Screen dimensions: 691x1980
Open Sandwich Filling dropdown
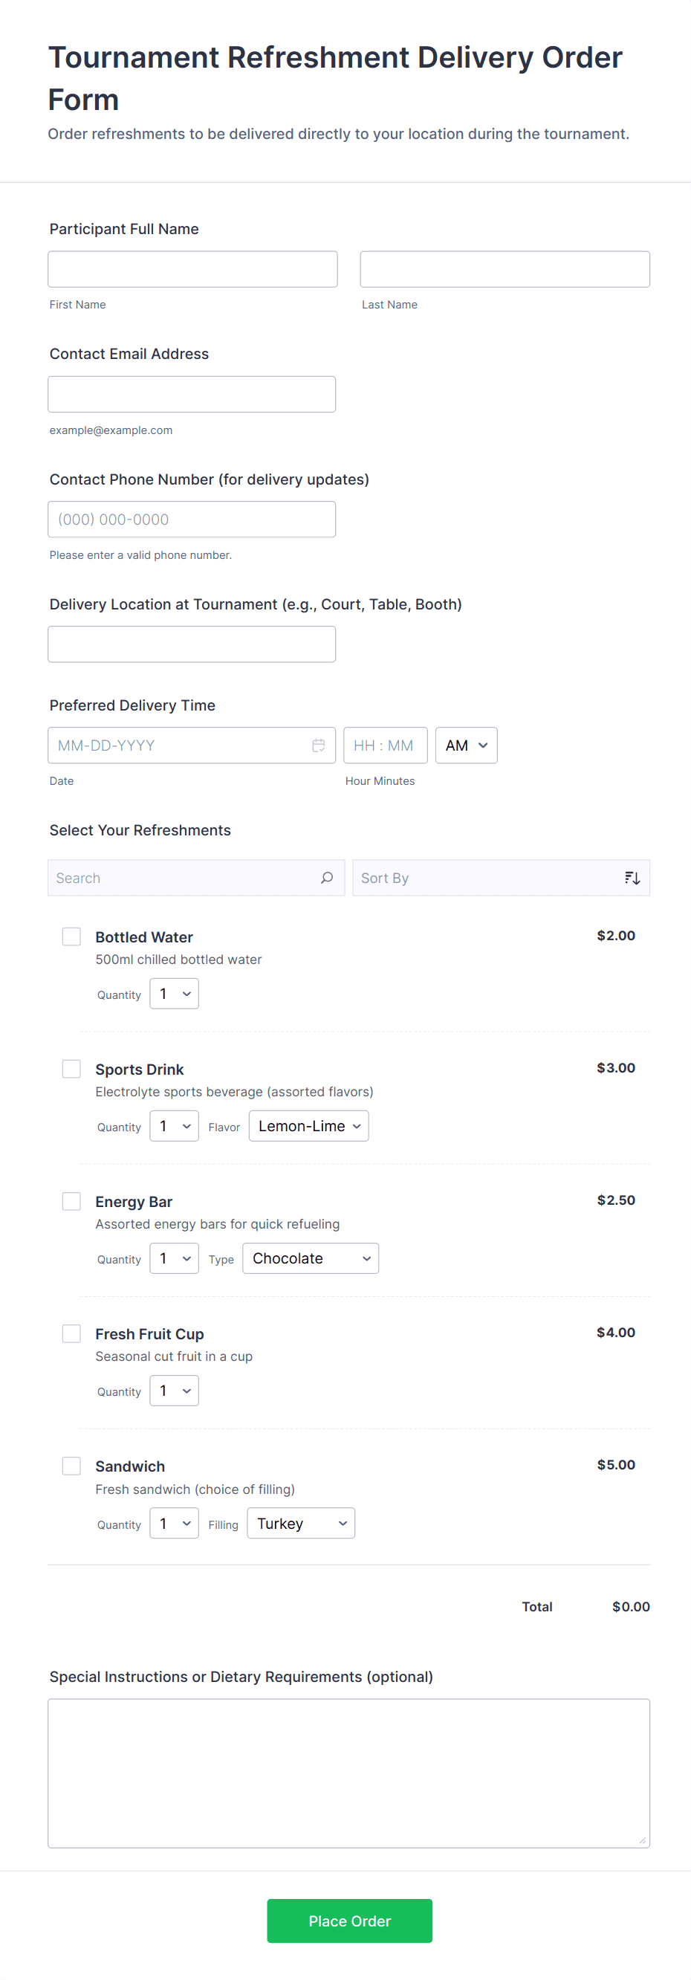click(300, 1523)
